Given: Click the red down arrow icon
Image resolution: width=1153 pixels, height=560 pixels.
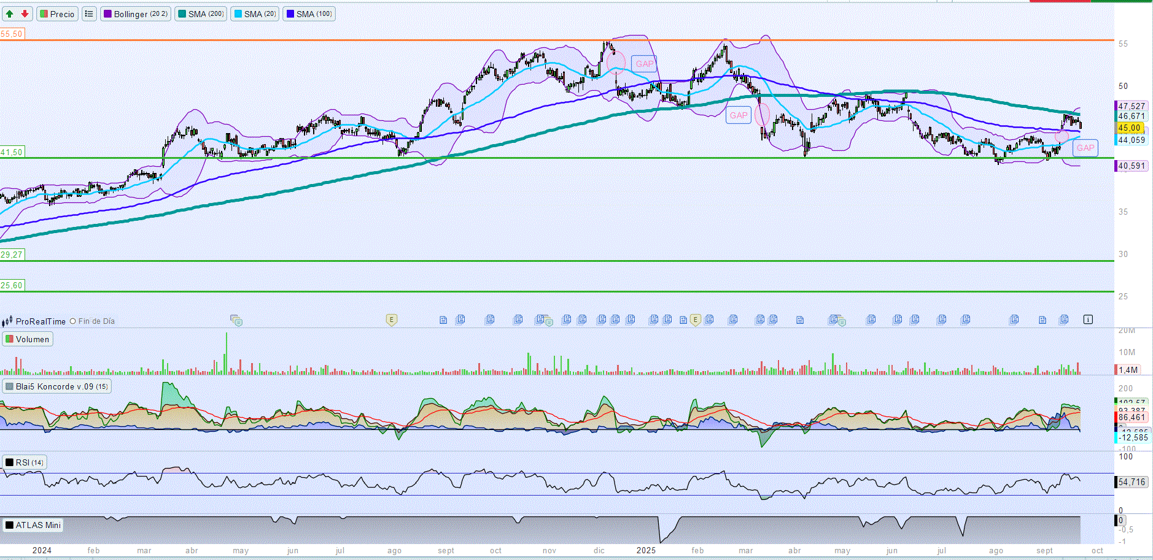Looking at the screenshot, I should (x=25, y=13).
